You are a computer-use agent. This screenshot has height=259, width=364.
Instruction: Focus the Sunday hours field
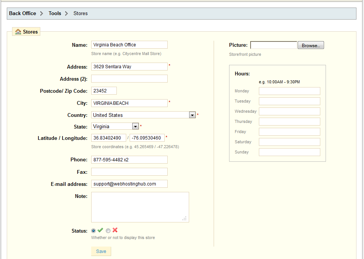pyautogui.click(x=289, y=152)
